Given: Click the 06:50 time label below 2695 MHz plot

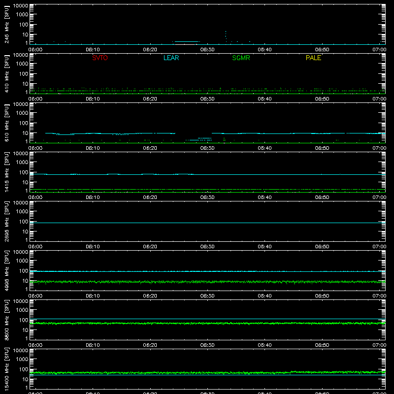Looking at the screenshot, I should click(322, 247).
